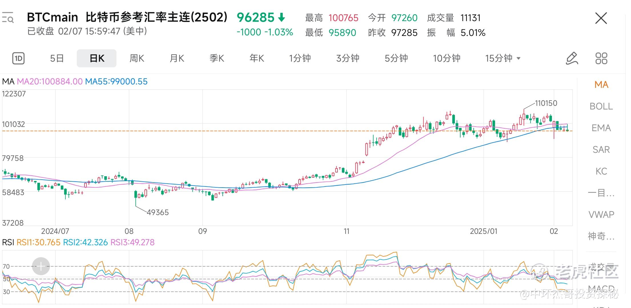This screenshot has width=631, height=308.
Task: Open the four-square grid layout icon
Action: [x=601, y=58]
